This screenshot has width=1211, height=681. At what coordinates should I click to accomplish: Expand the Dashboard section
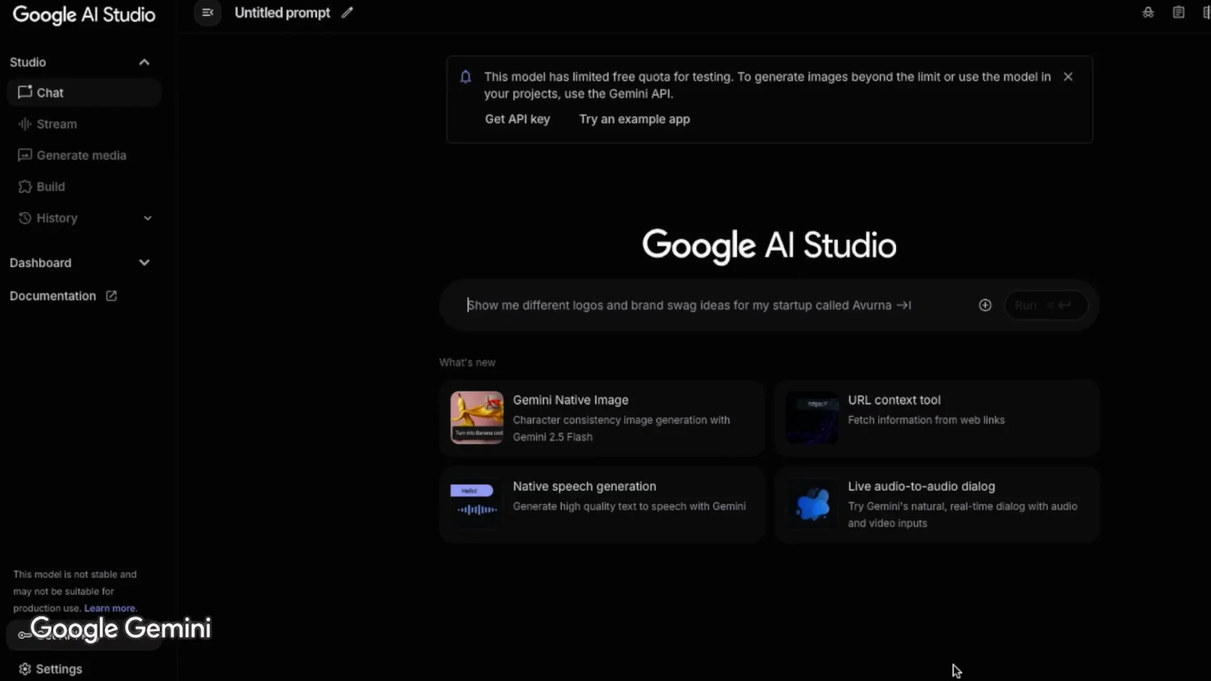click(x=144, y=262)
